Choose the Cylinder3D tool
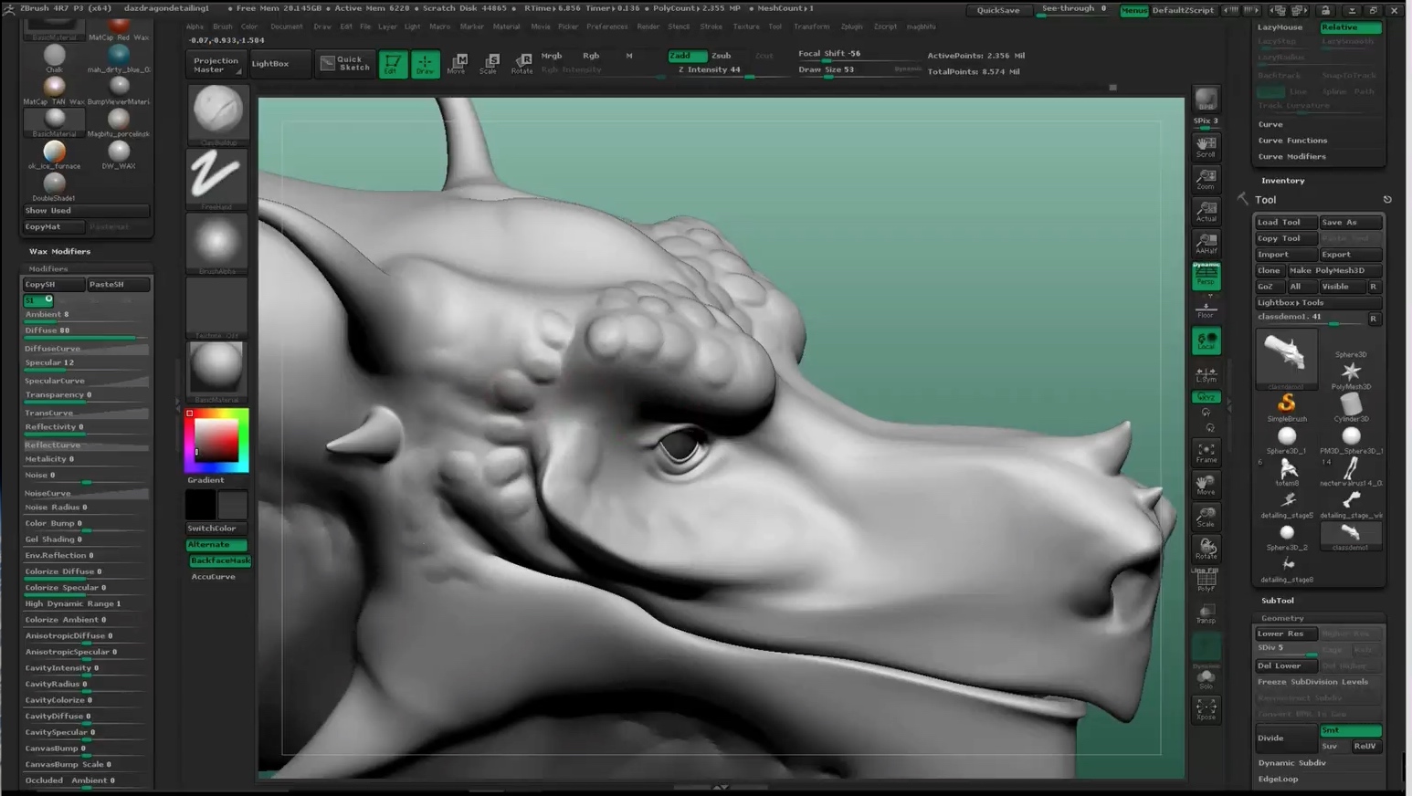Screen dimensions: 1412x796 [1351, 407]
